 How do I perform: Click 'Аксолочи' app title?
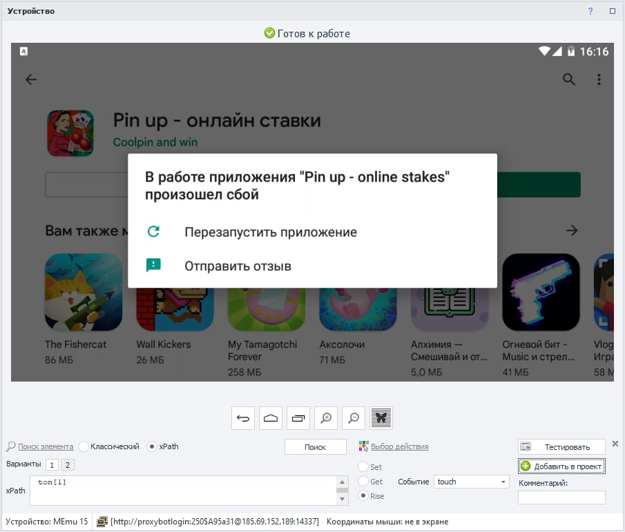tap(342, 344)
